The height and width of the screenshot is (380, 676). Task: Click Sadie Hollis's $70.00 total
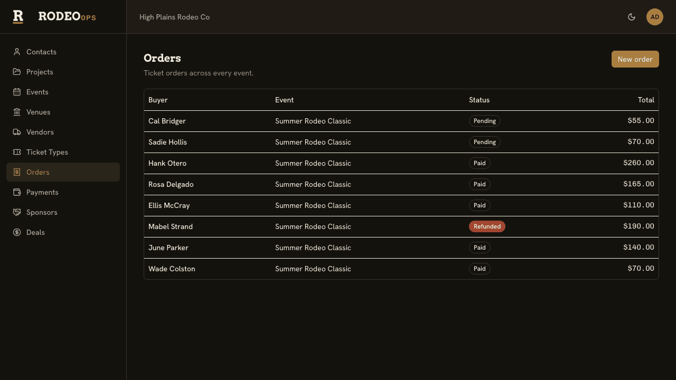pos(641,142)
